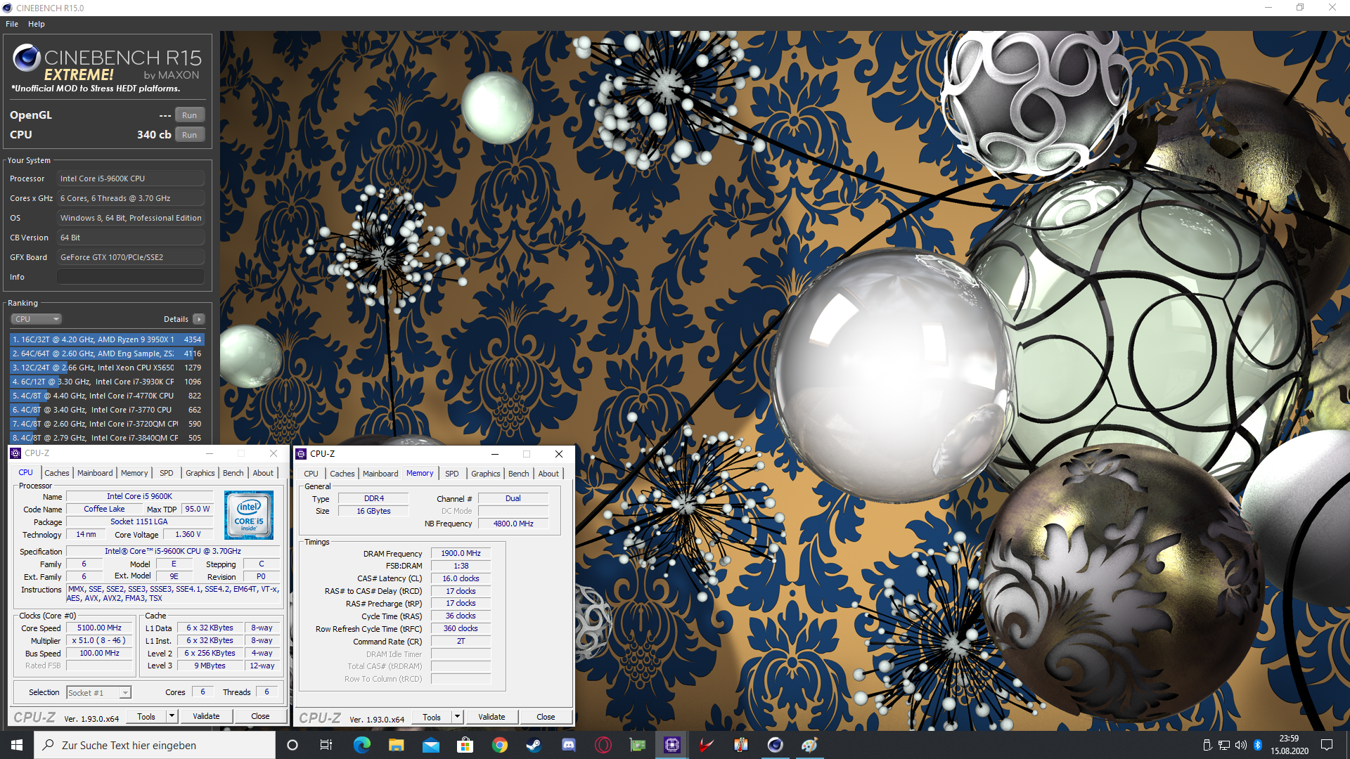This screenshot has height=759, width=1350.
Task: Open Memory tab in left CPU-Z window
Action: pyautogui.click(x=134, y=473)
